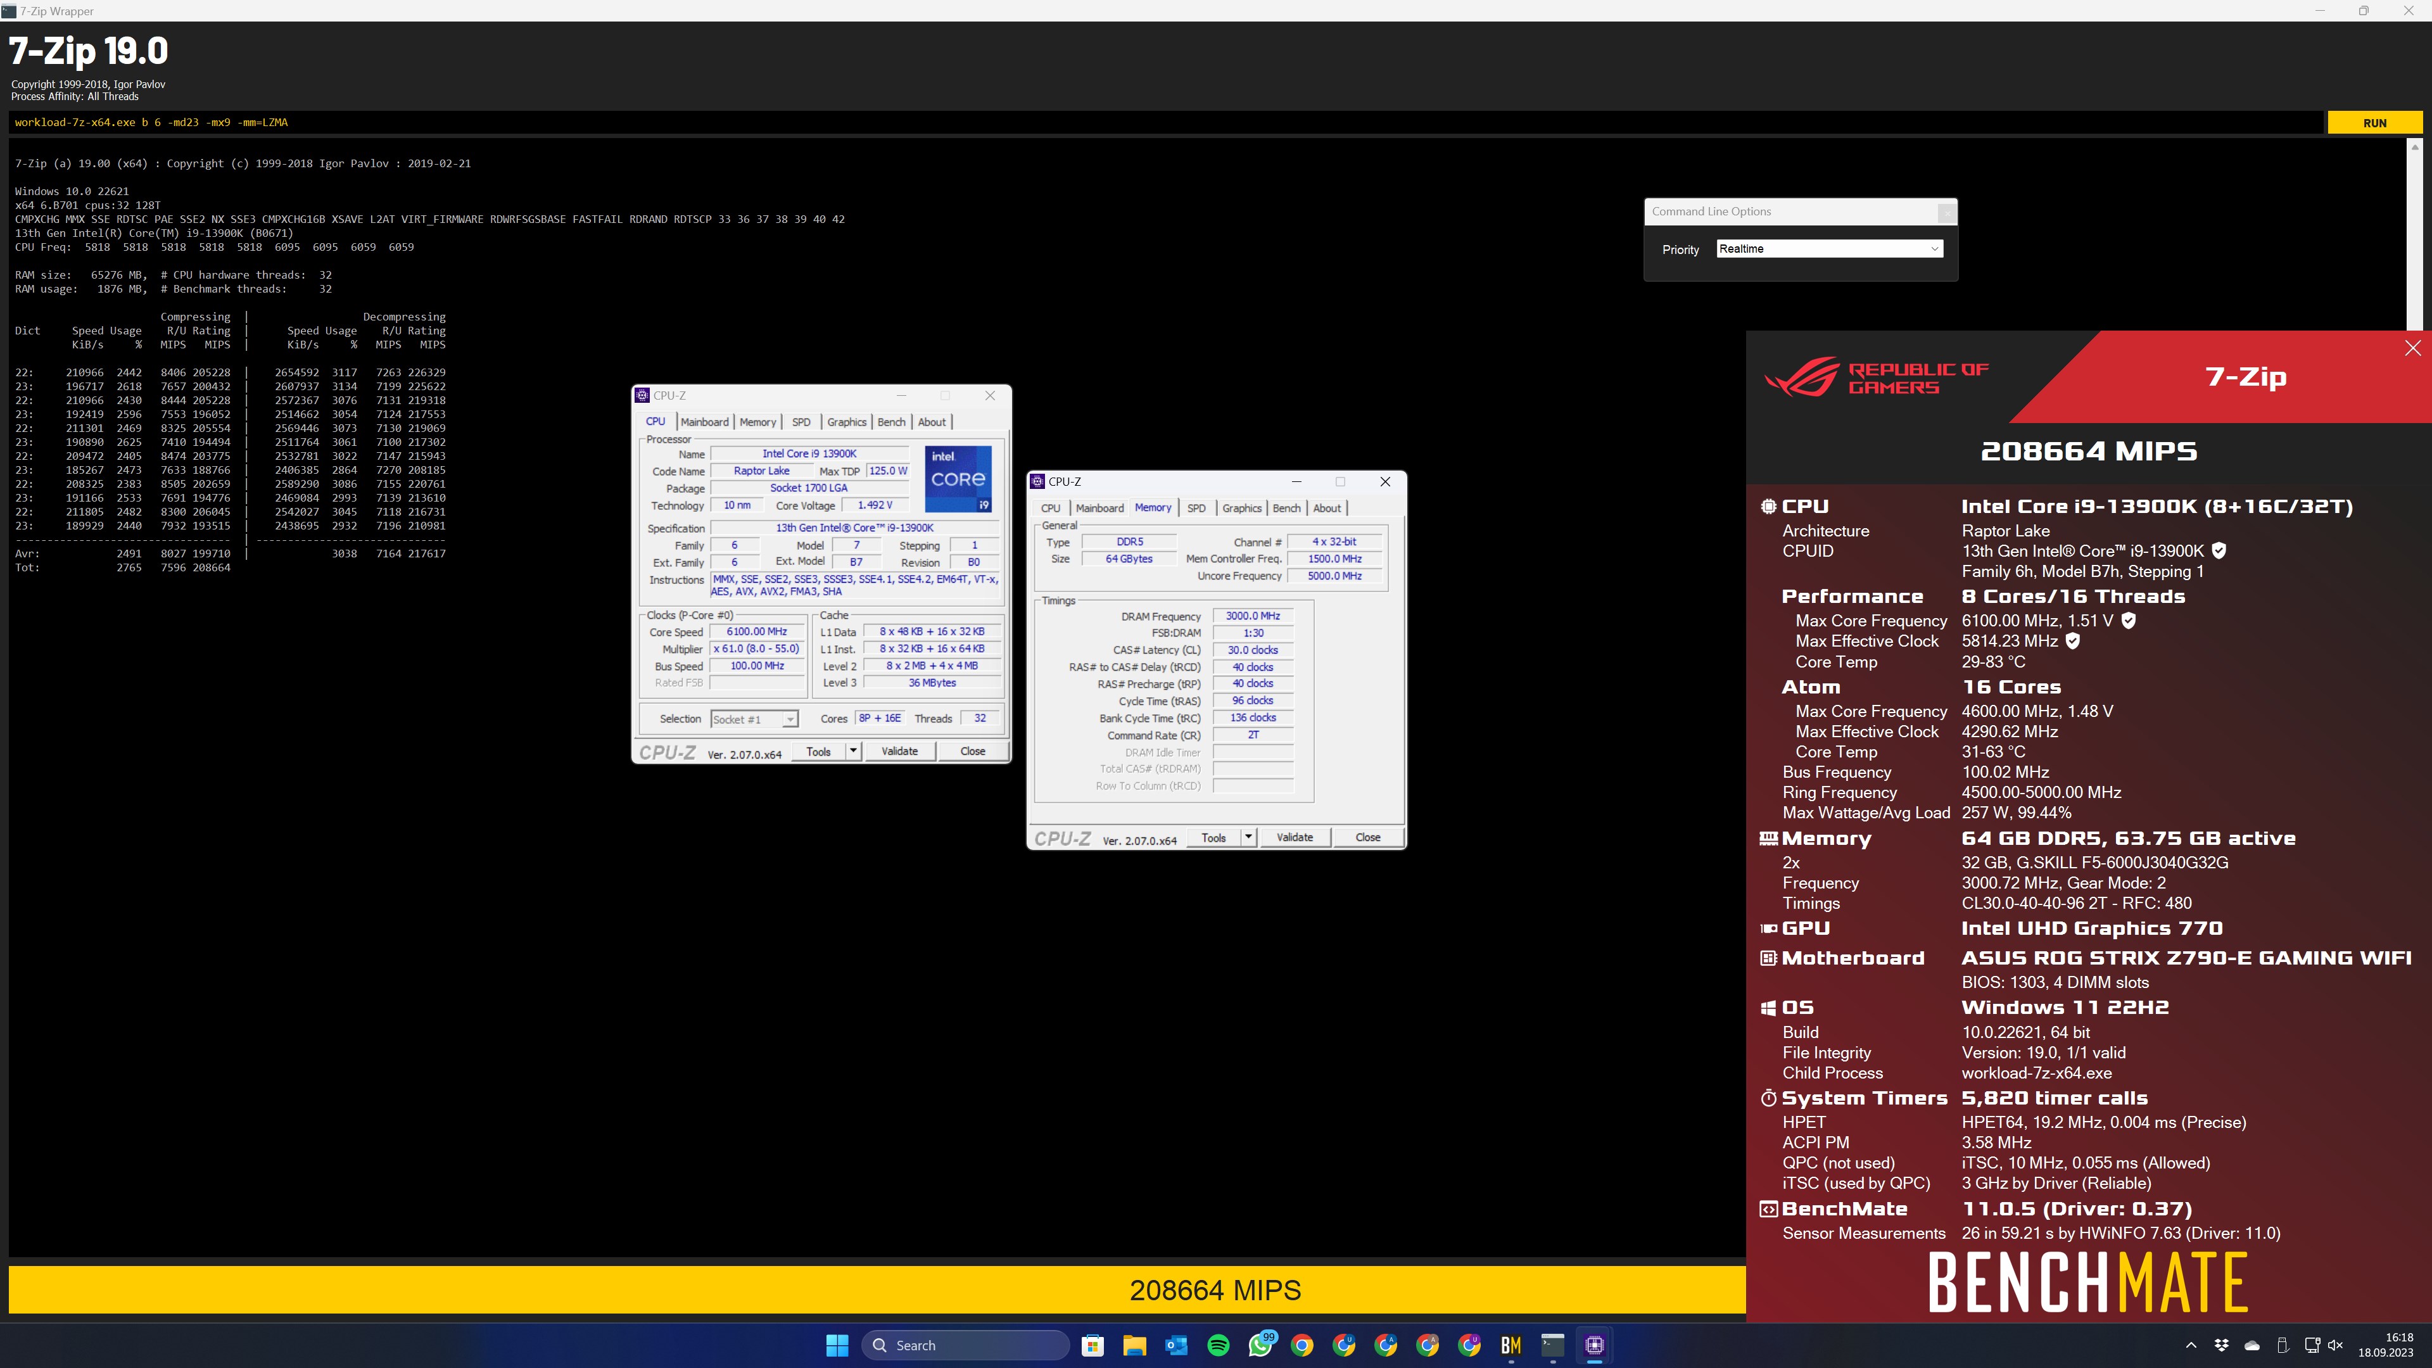Image resolution: width=2432 pixels, height=1368 pixels.
Task: Click the muted speaker volume tray icon
Action: tap(2336, 1345)
